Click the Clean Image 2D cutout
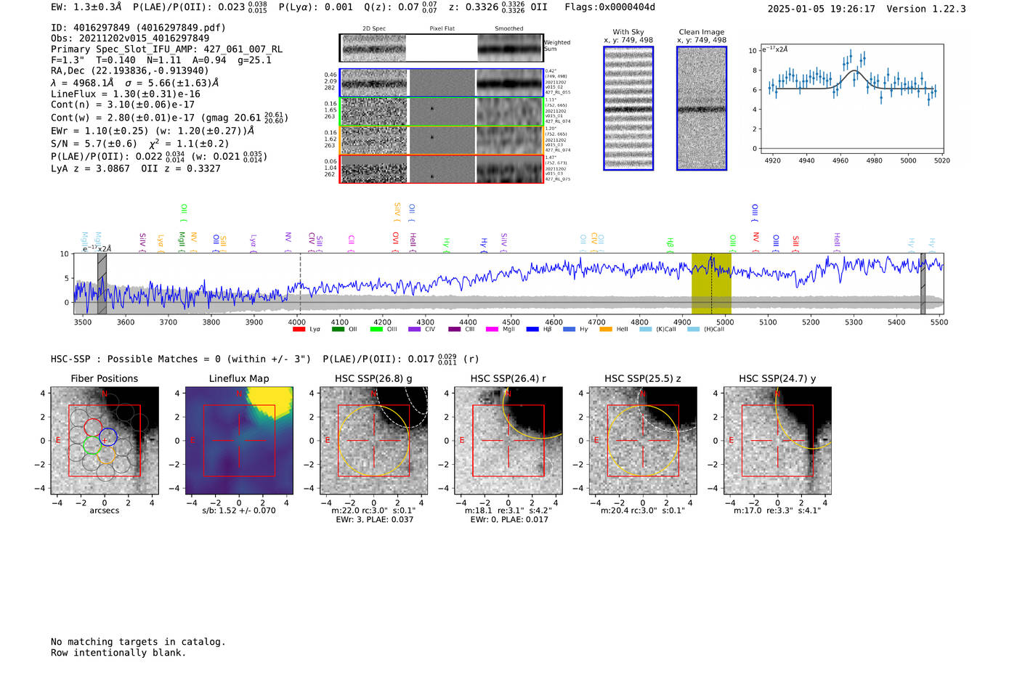The width and height of the screenshot is (1017, 692). 702,108
